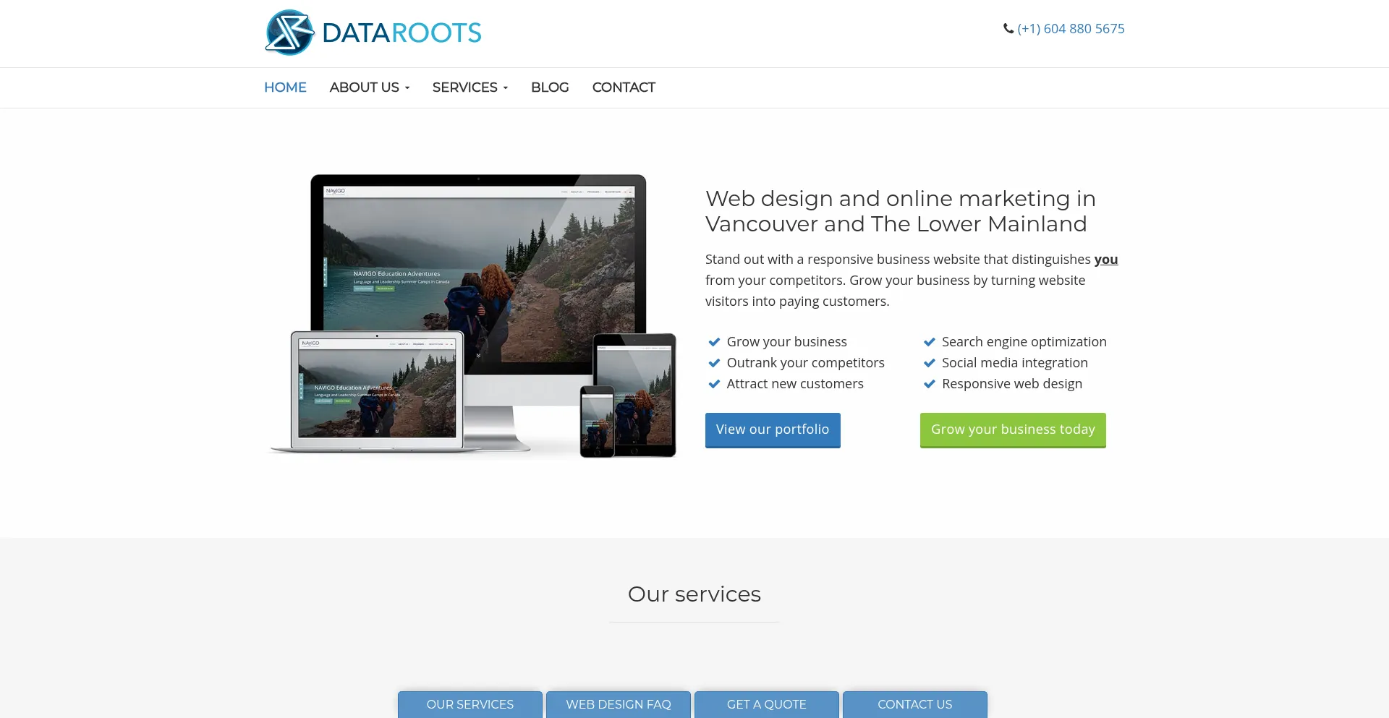The image size is (1389, 718).
Task: Expand the About Us dropdown menu
Action: coord(370,87)
